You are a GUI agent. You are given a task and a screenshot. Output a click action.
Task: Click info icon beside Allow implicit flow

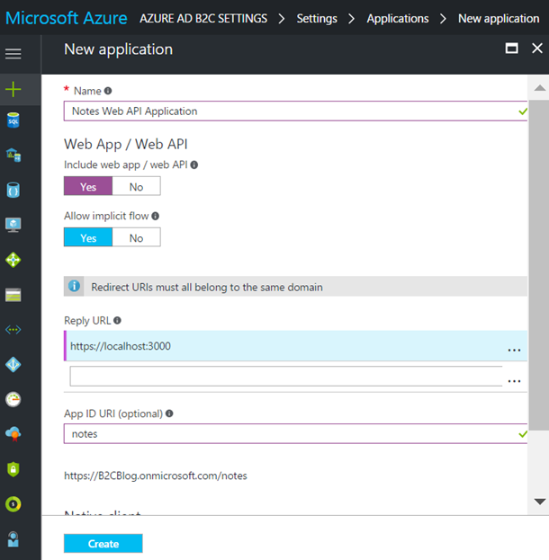(155, 216)
